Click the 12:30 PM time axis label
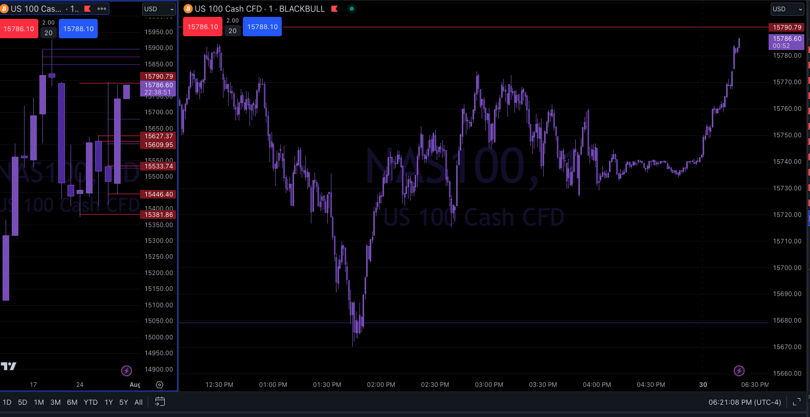810x417 pixels. tap(219, 385)
